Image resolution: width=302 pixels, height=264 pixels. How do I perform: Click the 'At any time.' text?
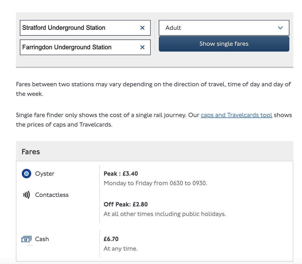point(121,249)
